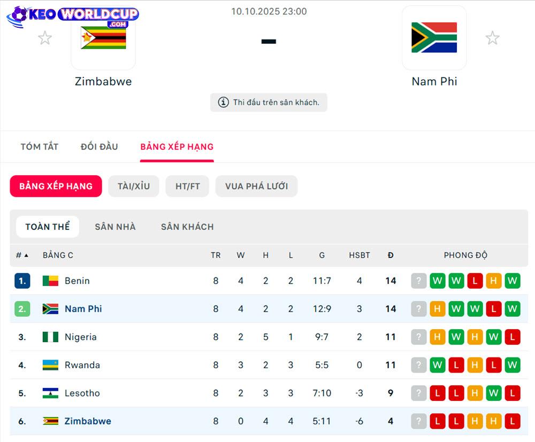This screenshot has width=535, height=442.
Task: Sort standings by the Đ points column
Action: (391, 255)
